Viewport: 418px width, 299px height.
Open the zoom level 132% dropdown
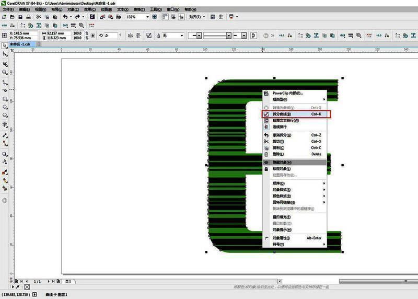point(147,17)
